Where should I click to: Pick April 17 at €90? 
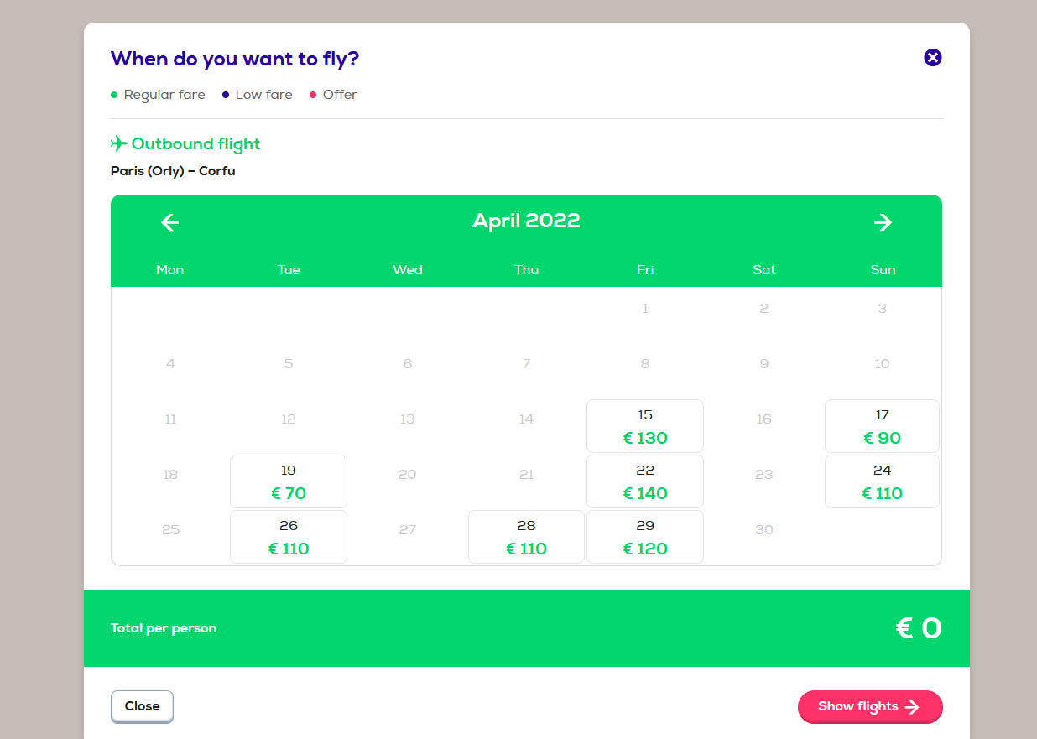(882, 426)
